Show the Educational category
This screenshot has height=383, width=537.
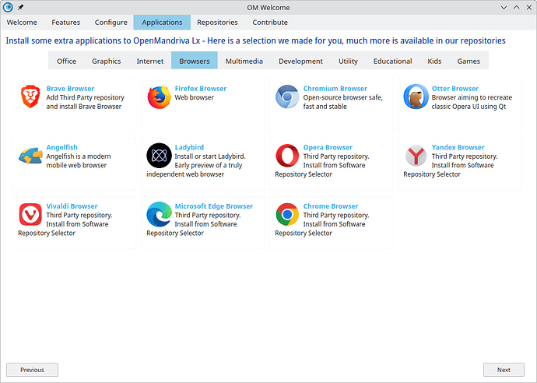pyautogui.click(x=392, y=61)
